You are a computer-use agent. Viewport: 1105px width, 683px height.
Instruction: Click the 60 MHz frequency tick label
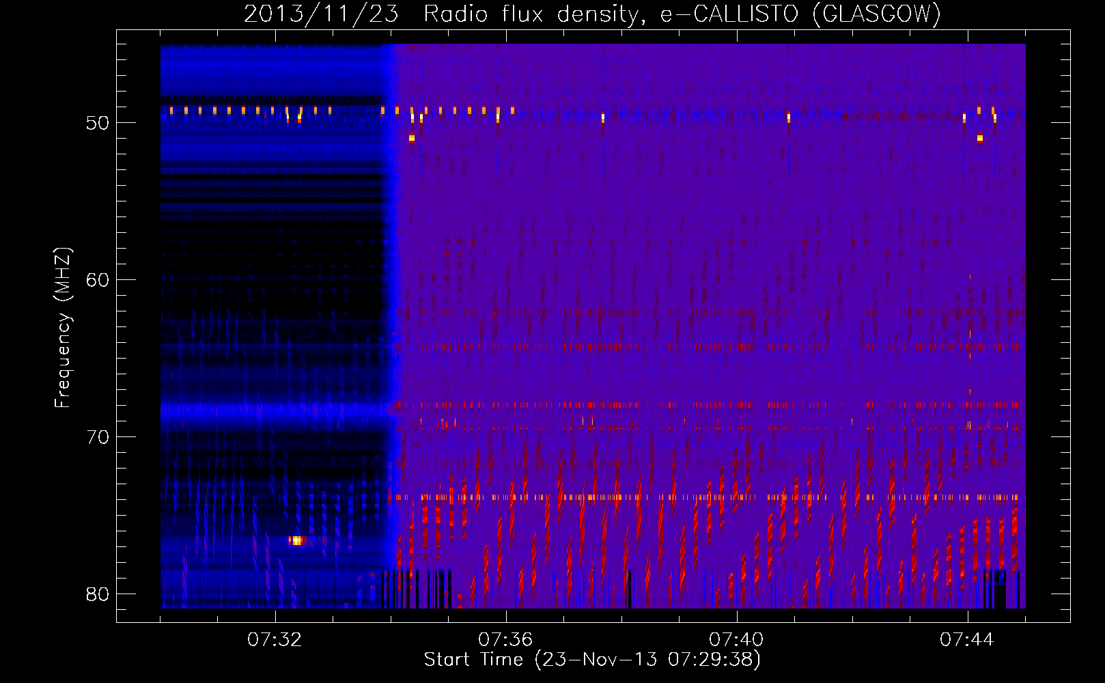[x=98, y=280]
